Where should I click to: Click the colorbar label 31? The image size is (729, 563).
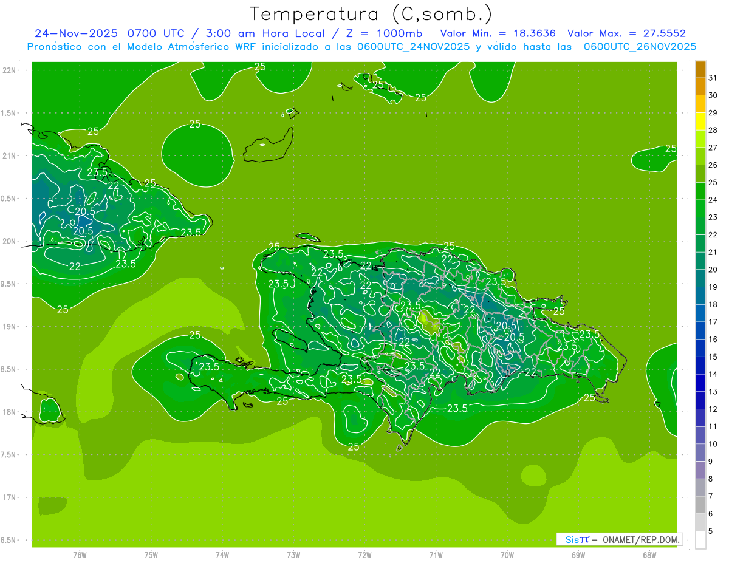click(x=713, y=78)
